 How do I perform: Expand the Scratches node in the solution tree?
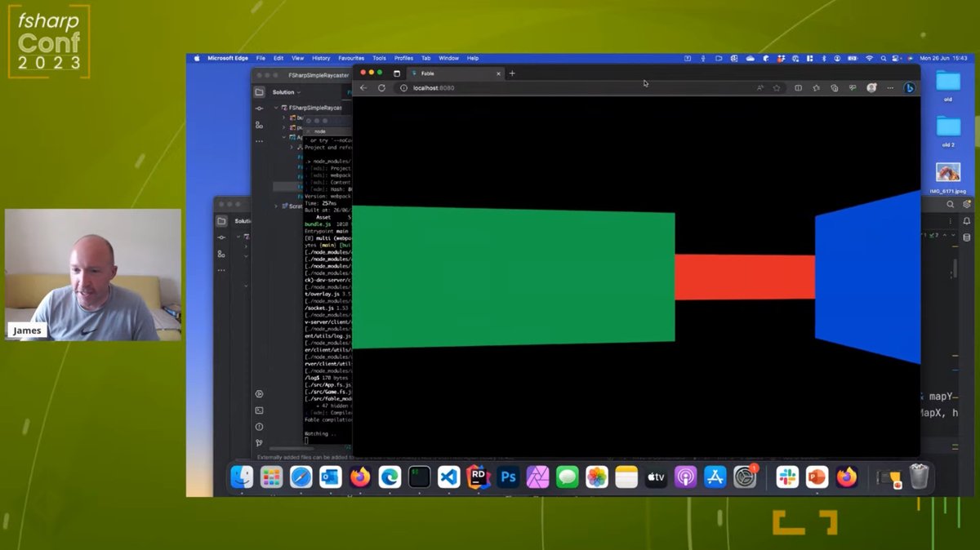(x=276, y=206)
